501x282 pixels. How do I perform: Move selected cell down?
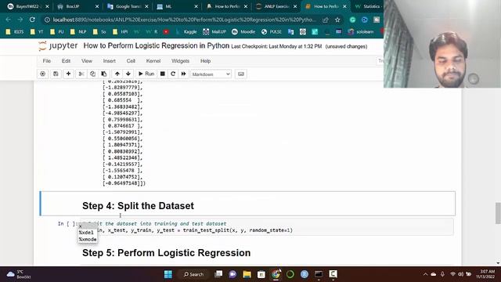coord(128,74)
